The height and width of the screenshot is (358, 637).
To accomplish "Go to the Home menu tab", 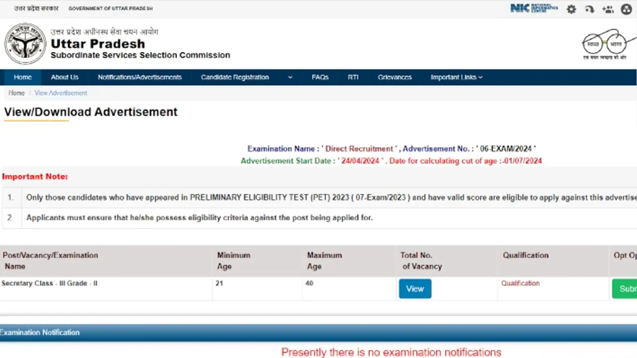I will 23,78.
